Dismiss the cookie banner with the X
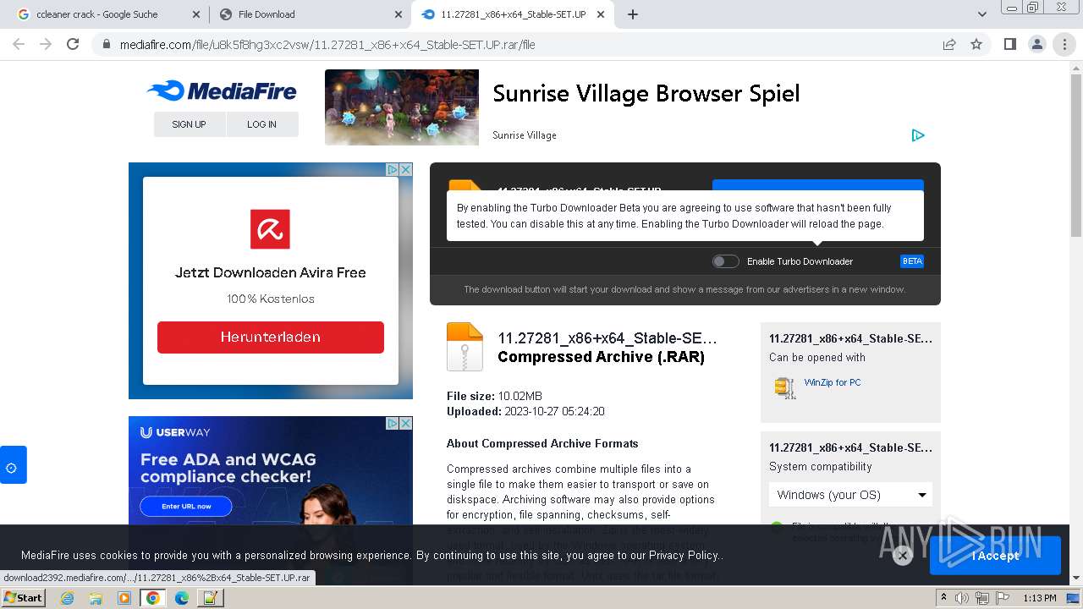1083x609 pixels. (903, 556)
